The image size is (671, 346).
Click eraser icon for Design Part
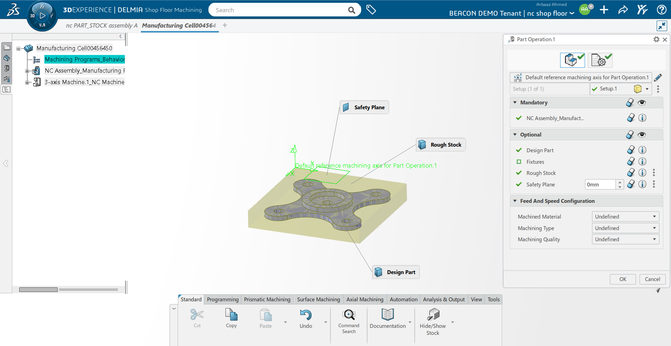pyautogui.click(x=631, y=150)
